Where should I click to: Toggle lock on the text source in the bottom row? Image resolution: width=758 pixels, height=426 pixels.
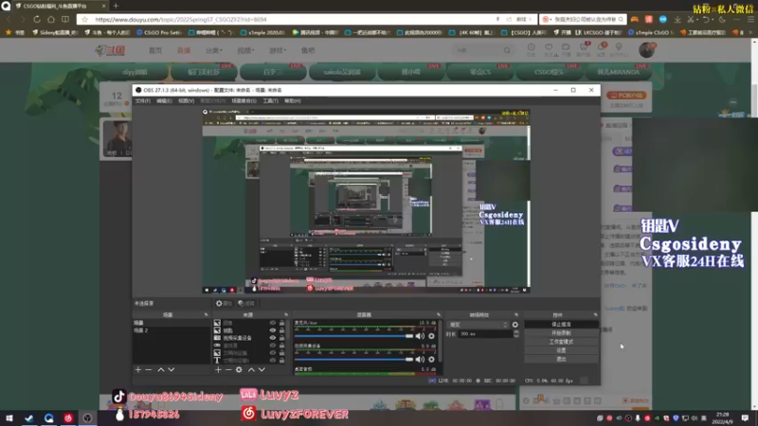click(x=281, y=361)
